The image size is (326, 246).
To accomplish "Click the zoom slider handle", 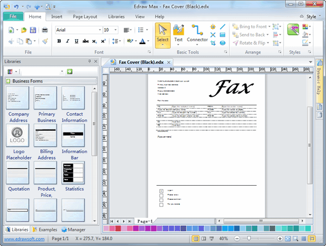I will [249, 238].
